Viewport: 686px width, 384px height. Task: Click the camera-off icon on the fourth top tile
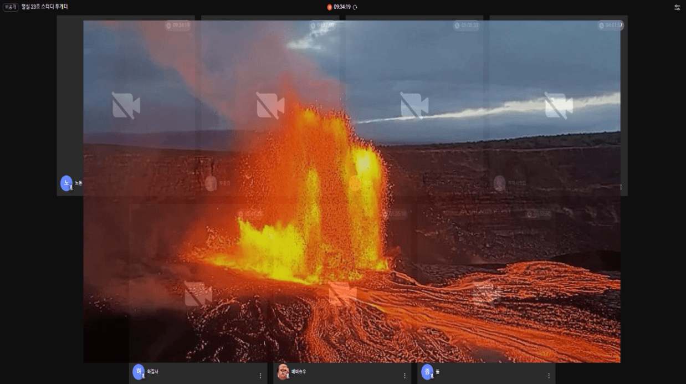(558, 105)
